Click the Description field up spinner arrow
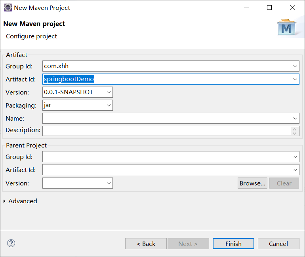305x257 pixels. coord(294,129)
